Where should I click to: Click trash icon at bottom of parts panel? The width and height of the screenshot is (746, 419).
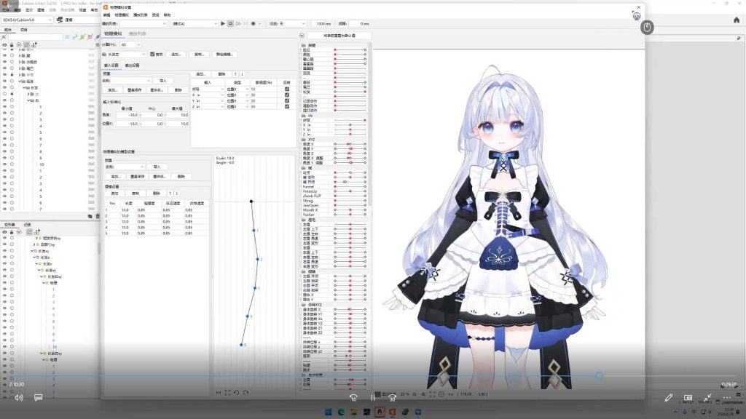tap(98, 216)
